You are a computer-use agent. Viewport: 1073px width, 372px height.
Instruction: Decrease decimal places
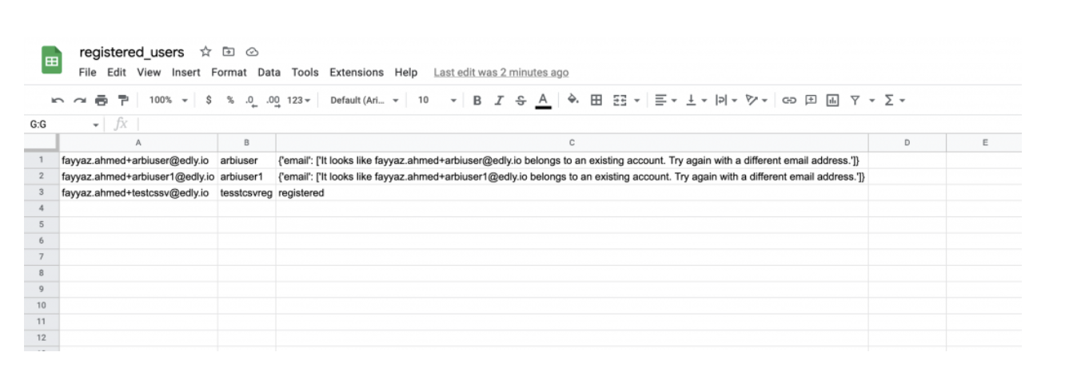click(251, 101)
